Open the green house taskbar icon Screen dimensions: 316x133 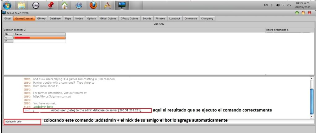(x=65, y=6)
